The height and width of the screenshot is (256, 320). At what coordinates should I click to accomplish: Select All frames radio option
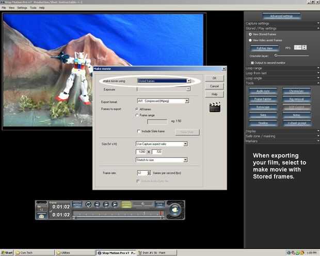tap(137, 109)
